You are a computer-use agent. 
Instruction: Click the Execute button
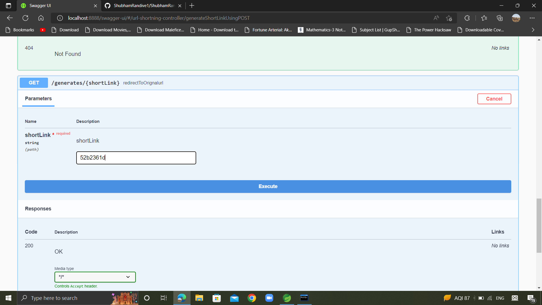(x=268, y=186)
